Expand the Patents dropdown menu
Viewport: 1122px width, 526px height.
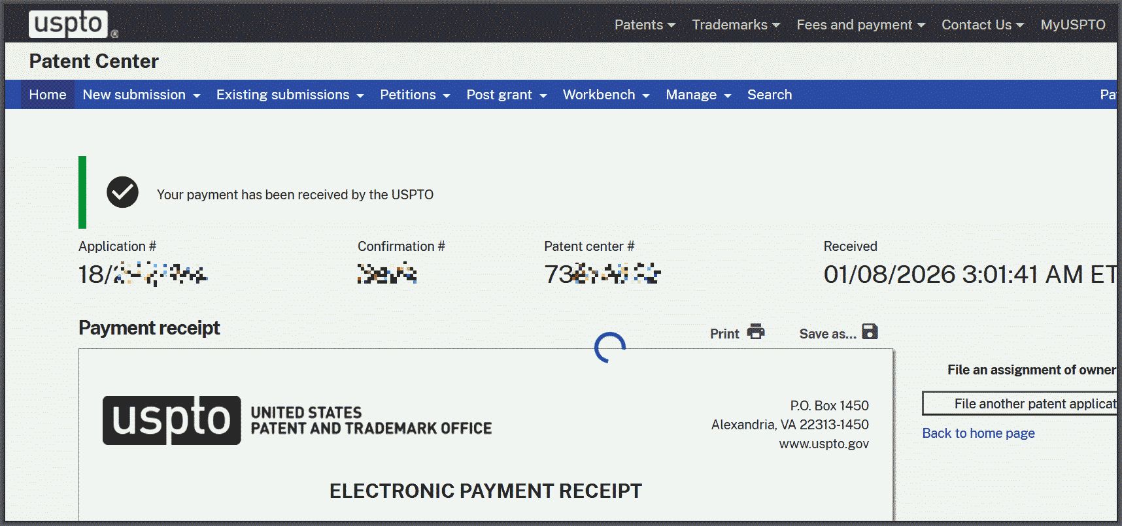point(645,25)
